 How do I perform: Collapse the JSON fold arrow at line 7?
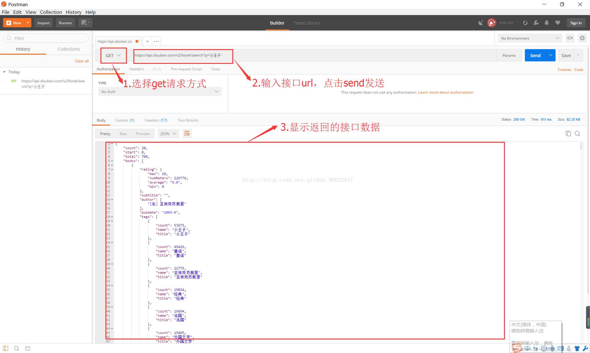pos(112,170)
